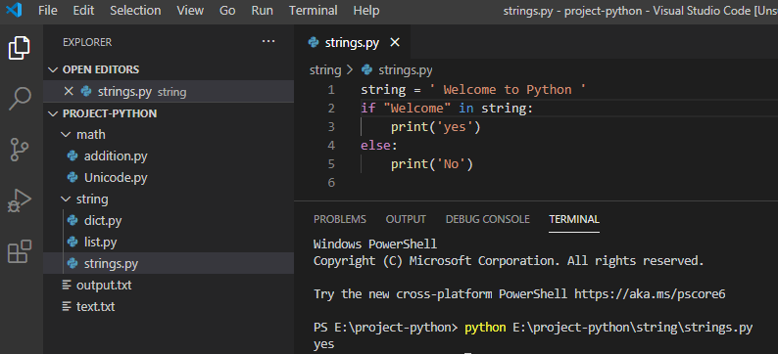778x354 pixels.
Task: Select strings.py entry in Open Editors
Action: (169, 91)
